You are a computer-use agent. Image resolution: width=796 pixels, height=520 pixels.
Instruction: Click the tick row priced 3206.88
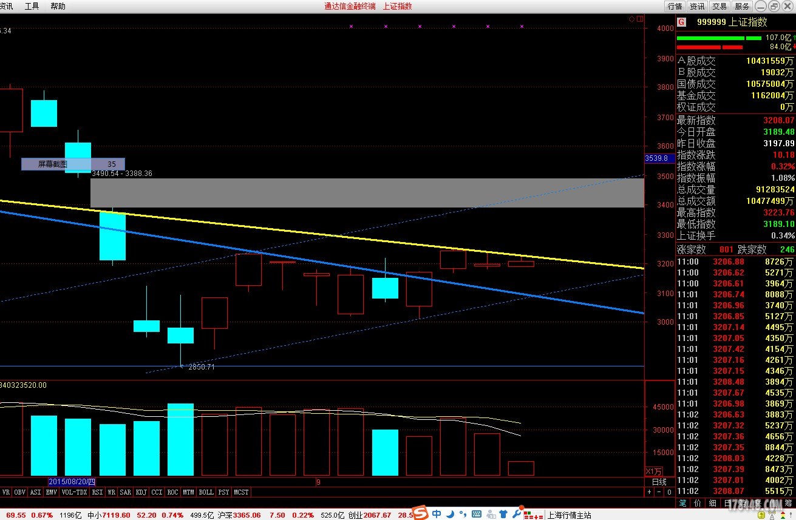point(736,262)
